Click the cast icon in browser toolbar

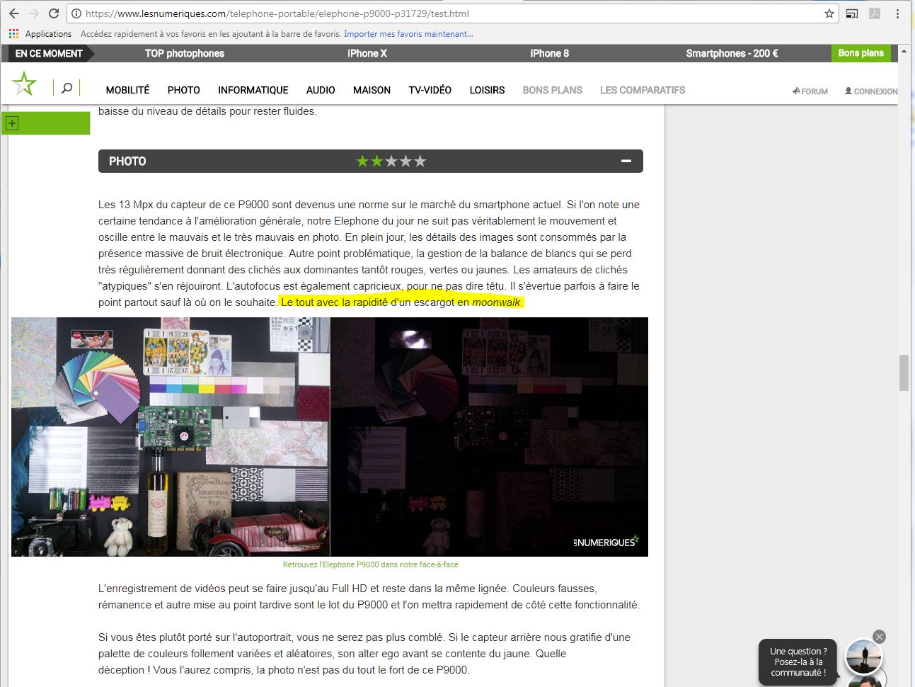point(852,13)
